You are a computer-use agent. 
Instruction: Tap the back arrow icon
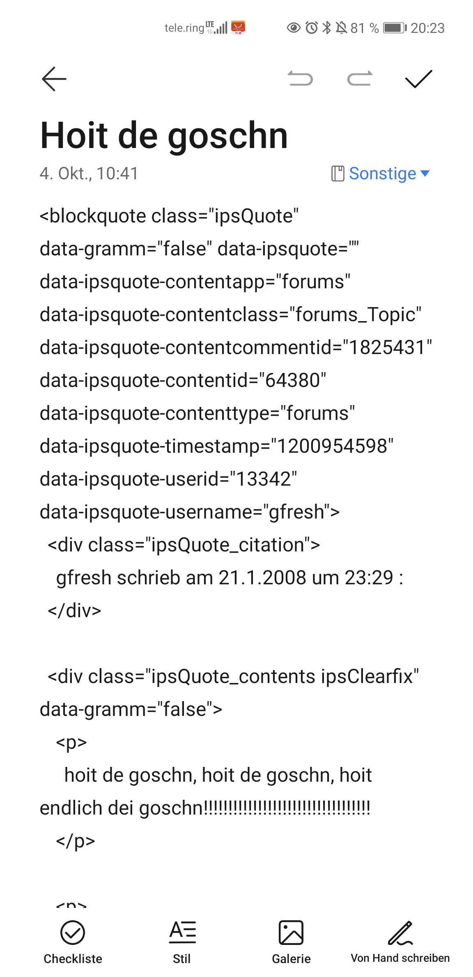click(x=54, y=79)
